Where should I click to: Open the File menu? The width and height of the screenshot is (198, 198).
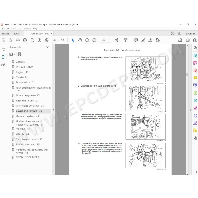[2, 29]
